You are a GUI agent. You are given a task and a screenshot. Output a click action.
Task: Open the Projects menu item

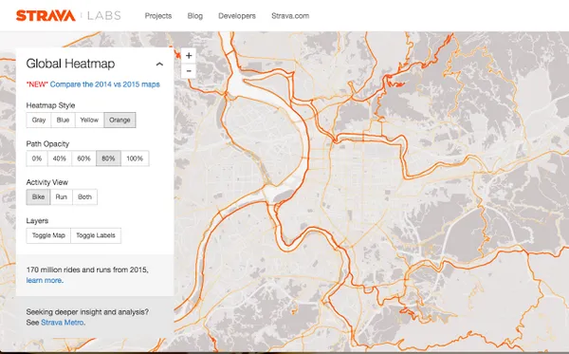(x=158, y=16)
